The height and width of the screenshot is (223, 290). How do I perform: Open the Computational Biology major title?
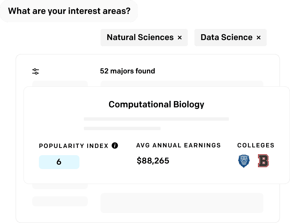tap(156, 105)
